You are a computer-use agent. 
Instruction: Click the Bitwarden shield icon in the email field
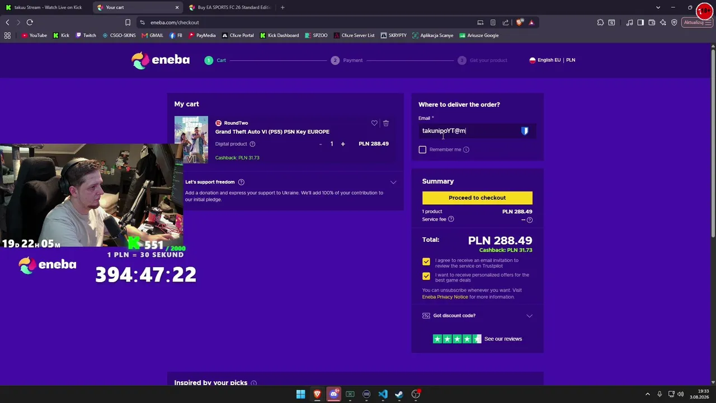[525, 131]
